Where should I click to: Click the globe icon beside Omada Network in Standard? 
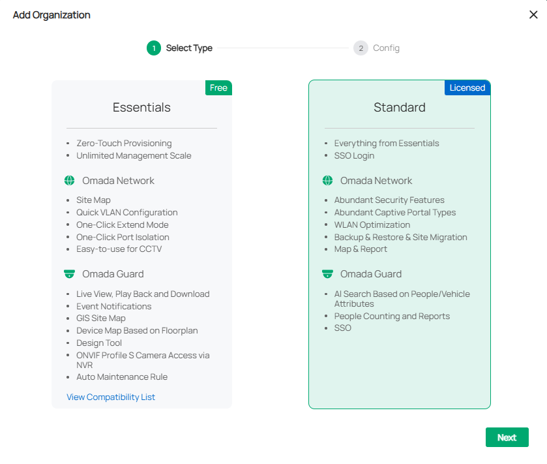[x=327, y=181]
